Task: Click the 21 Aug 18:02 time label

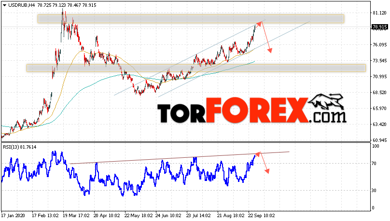Action: click(231, 215)
